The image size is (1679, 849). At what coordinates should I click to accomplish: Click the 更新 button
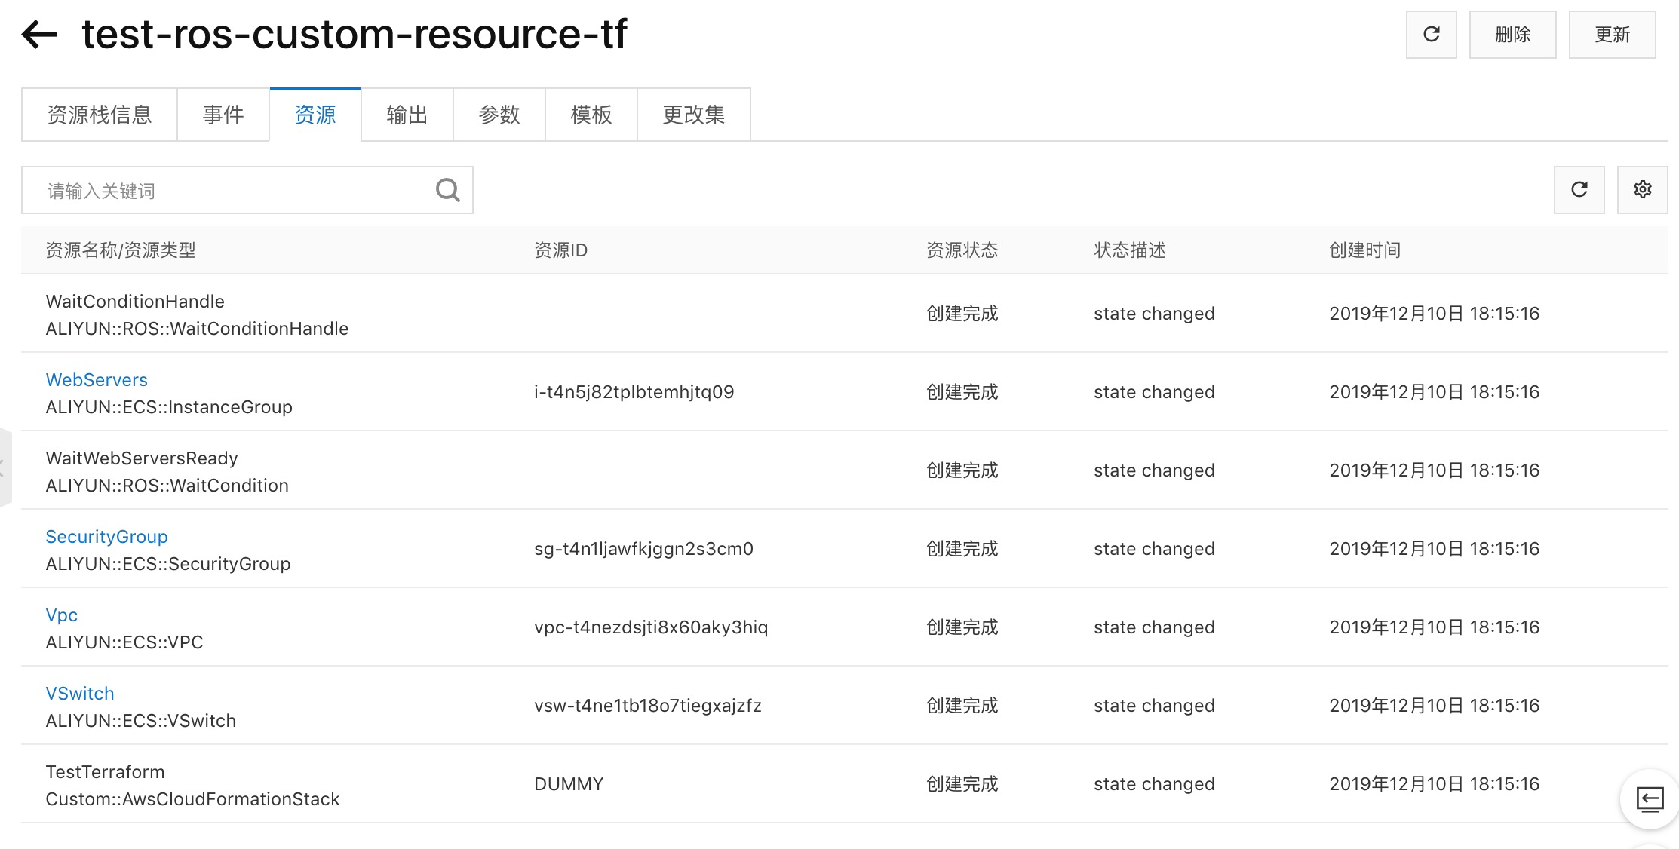pyautogui.click(x=1612, y=35)
